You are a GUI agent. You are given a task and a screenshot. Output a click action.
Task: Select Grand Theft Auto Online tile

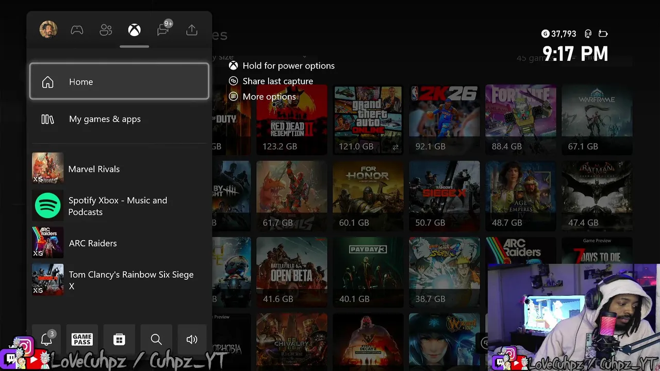368,120
